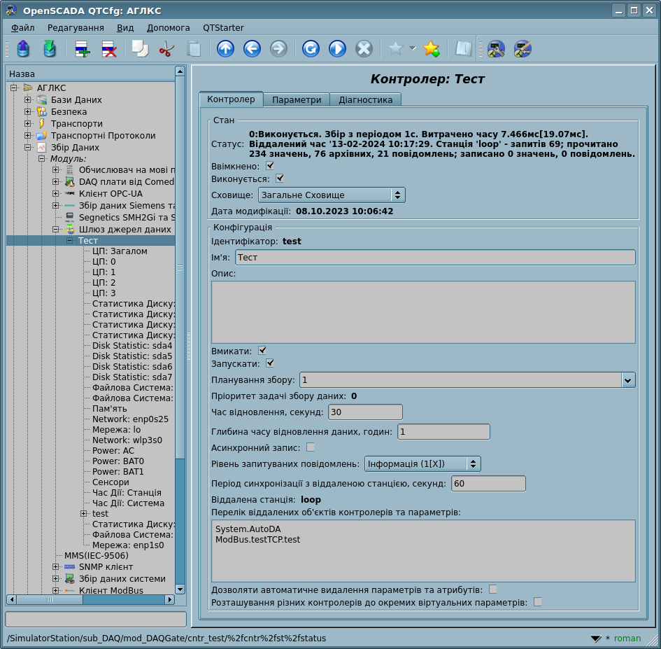Click the cut scissors icon
Image resolution: width=661 pixels, height=649 pixels.
[166, 49]
